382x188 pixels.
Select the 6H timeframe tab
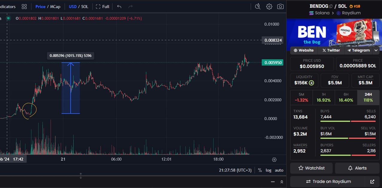[346, 97]
